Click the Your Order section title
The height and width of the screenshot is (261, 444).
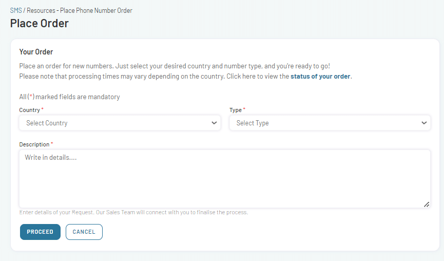pos(36,52)
